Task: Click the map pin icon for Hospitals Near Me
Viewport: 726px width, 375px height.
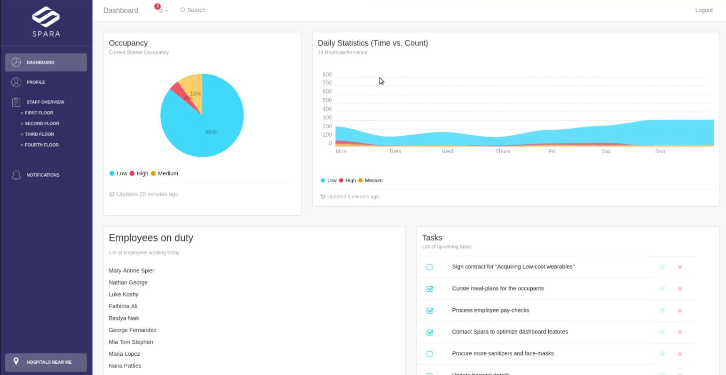Action: tap(16, 361)
